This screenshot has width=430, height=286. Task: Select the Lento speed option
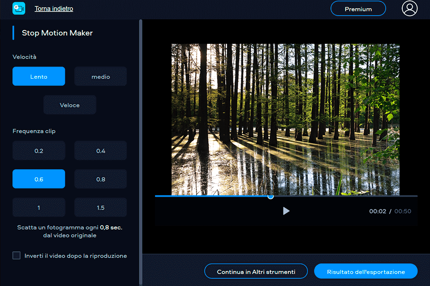(x=39, y=76)
